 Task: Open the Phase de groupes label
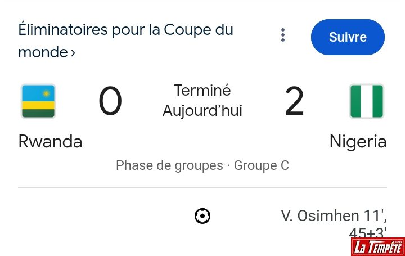click(169, 165)
